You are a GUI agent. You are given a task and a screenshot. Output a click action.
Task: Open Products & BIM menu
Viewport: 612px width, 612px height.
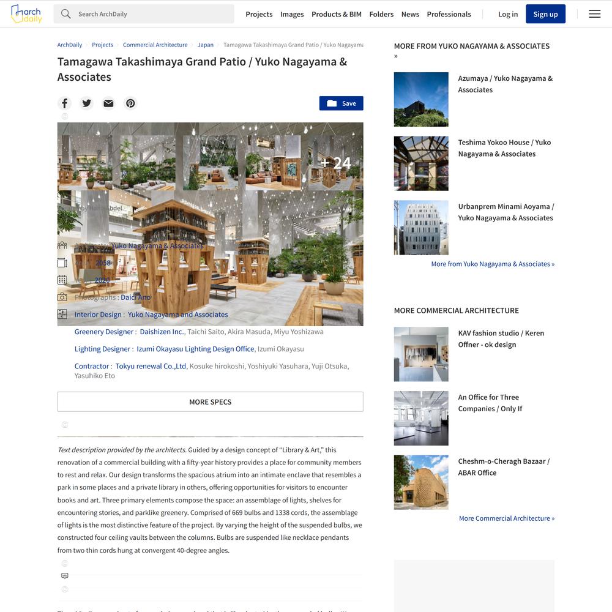(x=336, y=14)
